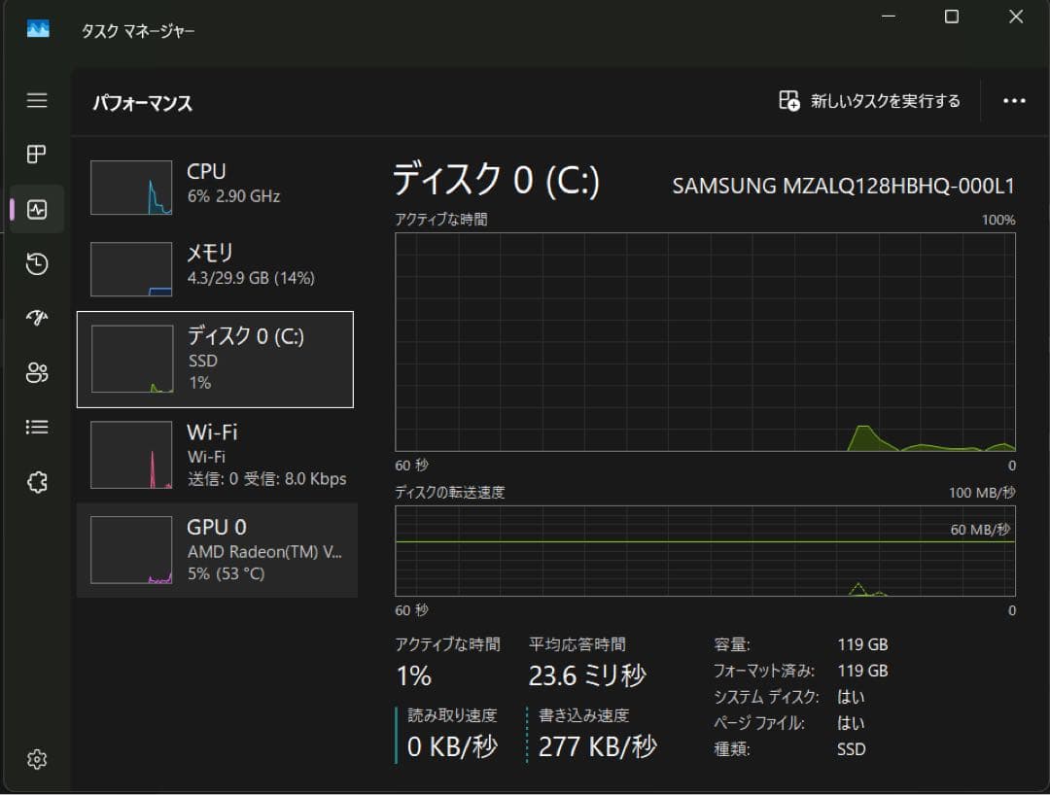Select the CPU performance entry
The image size is (1050, 795).
(214, 187)
